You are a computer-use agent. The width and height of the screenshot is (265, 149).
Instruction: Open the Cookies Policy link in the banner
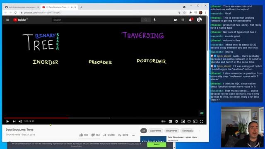pos(134,144)
